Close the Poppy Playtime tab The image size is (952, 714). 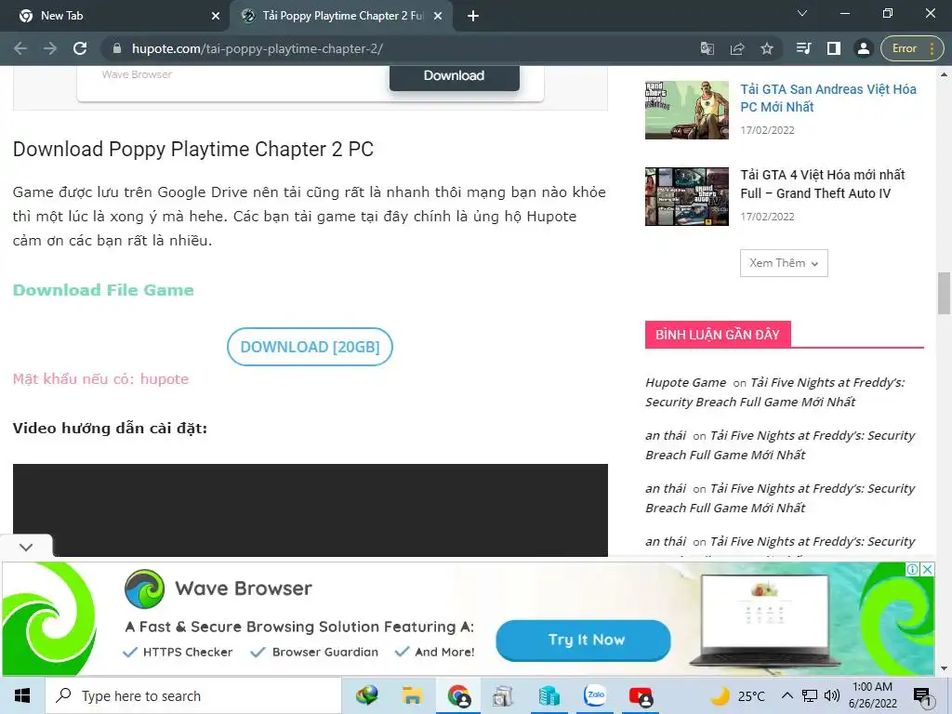[x=438, y=16]
